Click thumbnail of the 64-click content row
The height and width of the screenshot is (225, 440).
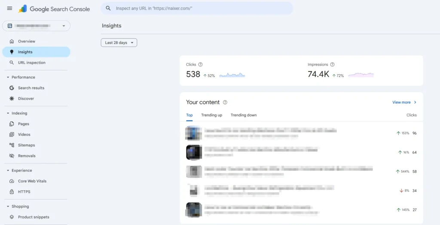pos(194,153)
